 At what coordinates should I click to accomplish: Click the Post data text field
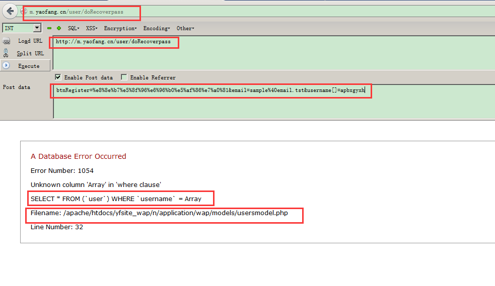coord(274,101)
